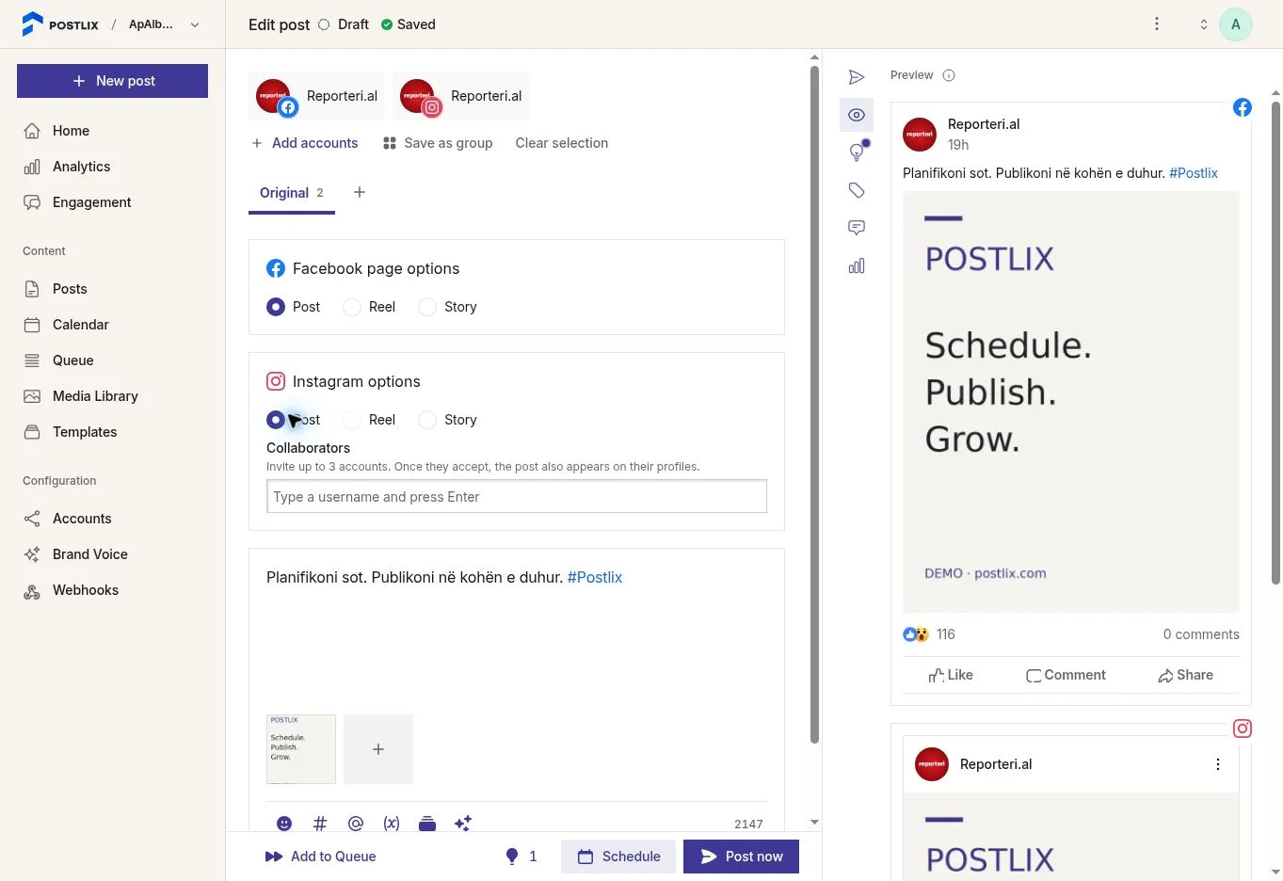Open the lightbulb suggestions icon
Image resolution: width=1283 pixels, height=881 pixels.
[857, 152]
